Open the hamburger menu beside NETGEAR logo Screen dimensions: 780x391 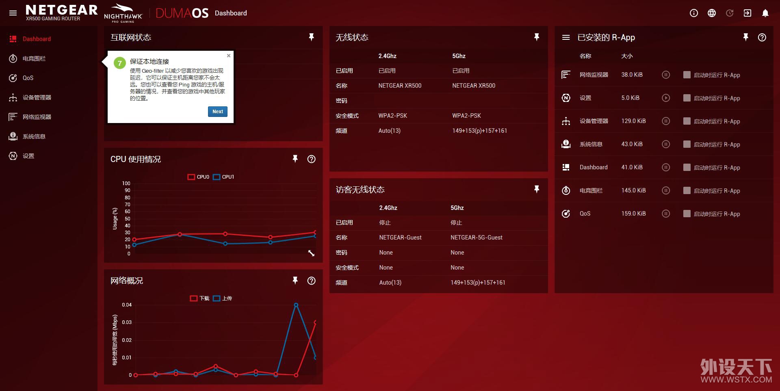(x=13, y=13)
